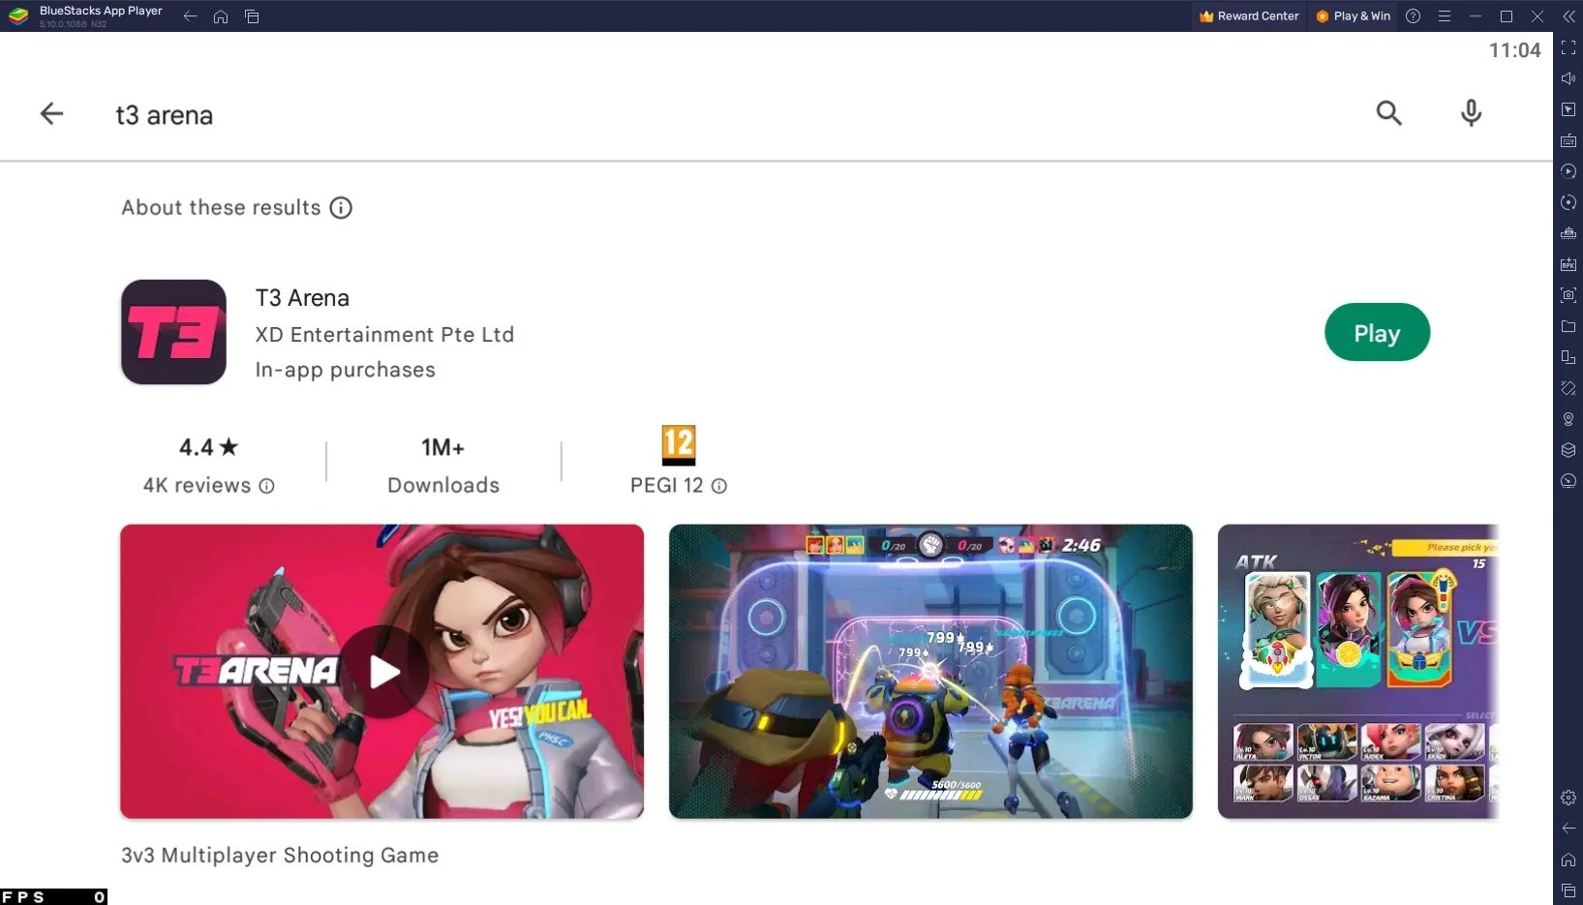This screenshot has height=905, width=1583.
Task: Toggle the mouse cursor lock icon
Action: 1568,109
